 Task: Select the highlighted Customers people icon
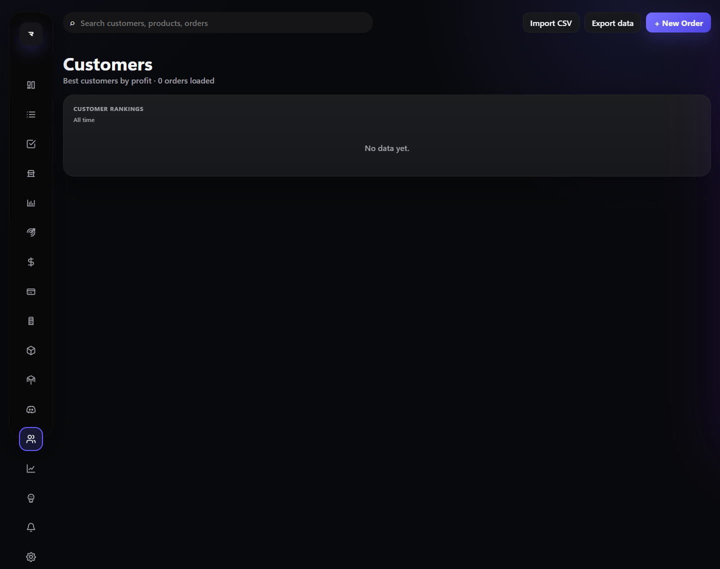tap(31, 439)
